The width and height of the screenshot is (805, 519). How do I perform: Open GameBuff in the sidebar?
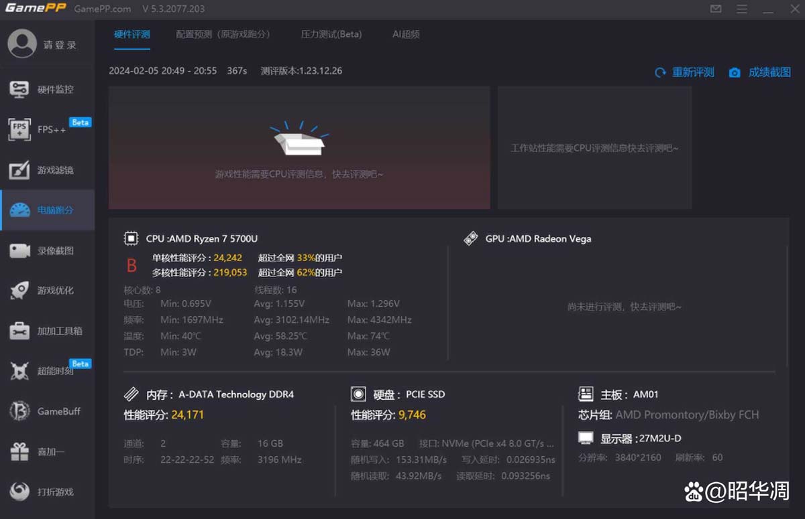coord(19,411)
